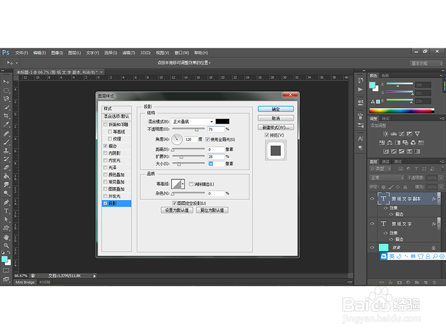Open Mini Bridge tab
446x334 pixels.
pos(25,282)
